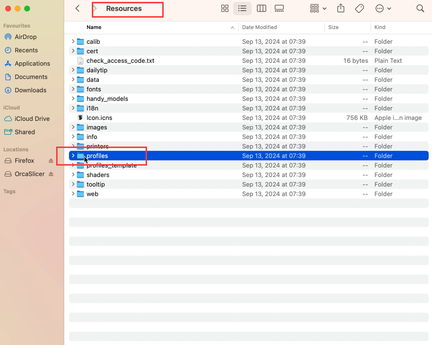Select the cert folder name
Viewport: 432px width, 345px height.
[x=92, y=51]
